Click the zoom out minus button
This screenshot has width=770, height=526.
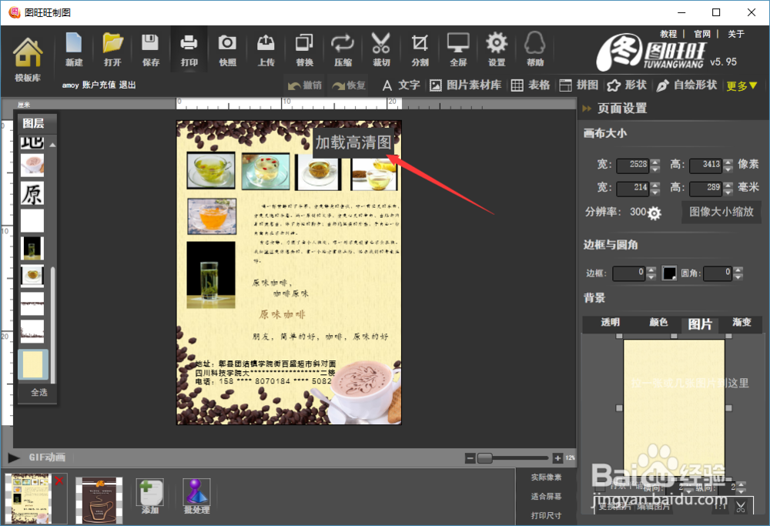tap(470, 458)
